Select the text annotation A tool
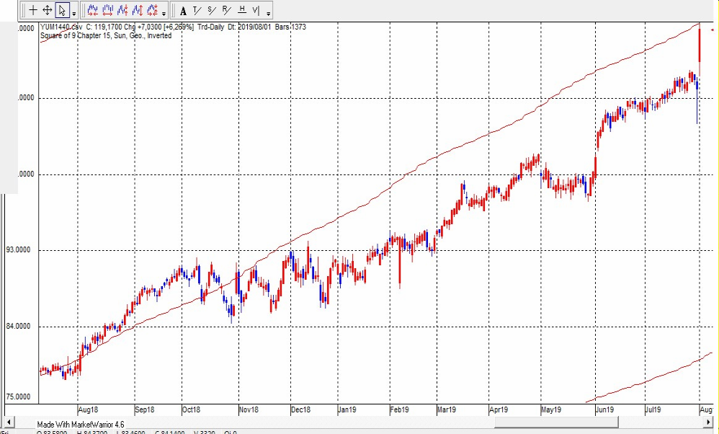Screen dimensions: 719x434 (183, 10)
